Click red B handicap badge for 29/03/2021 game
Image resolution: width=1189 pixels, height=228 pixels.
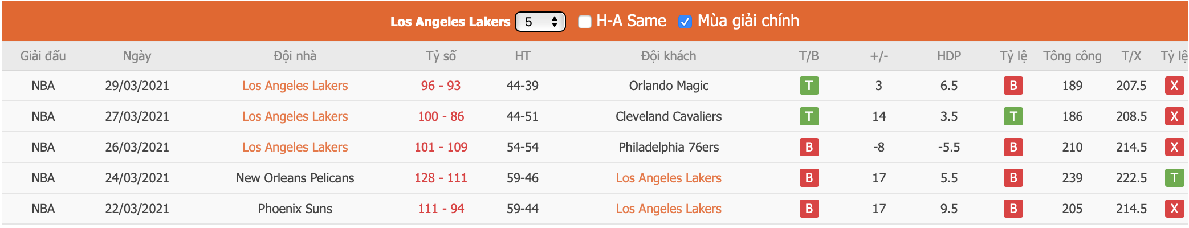point(1013,85)
